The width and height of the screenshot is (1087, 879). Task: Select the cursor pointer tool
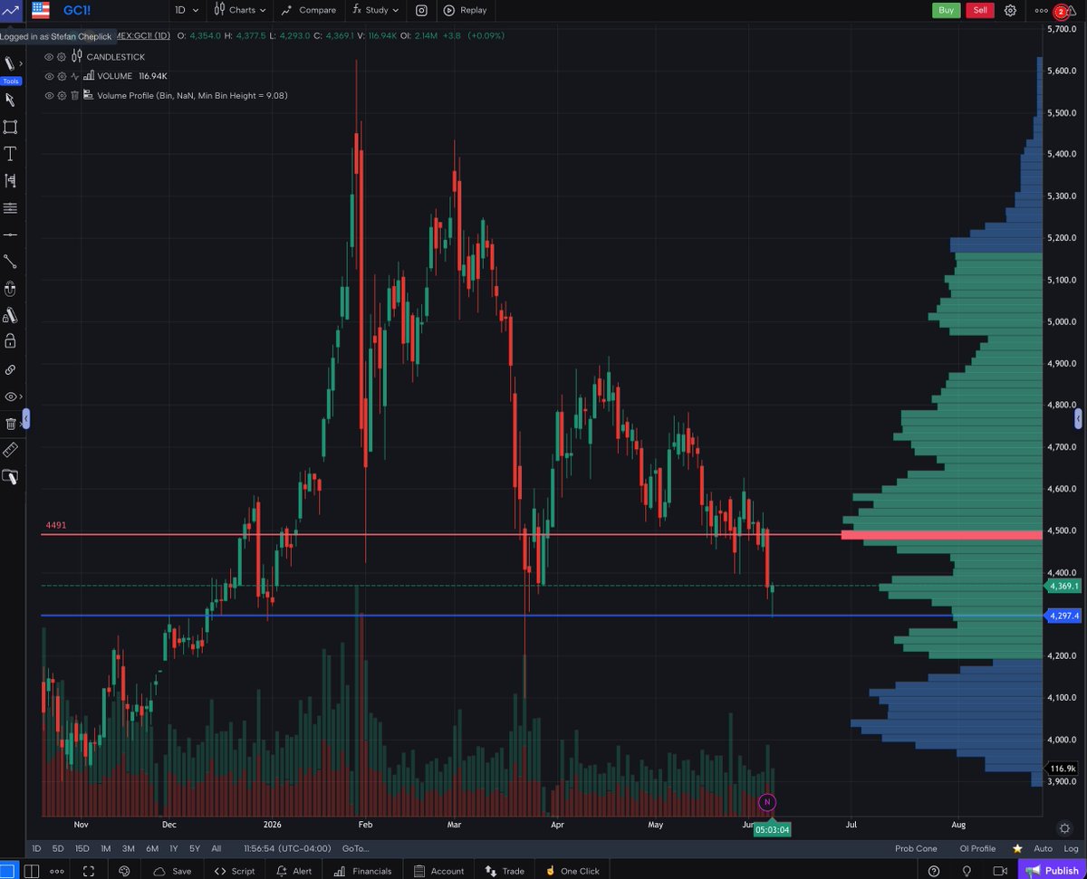(x=10, y=100)
